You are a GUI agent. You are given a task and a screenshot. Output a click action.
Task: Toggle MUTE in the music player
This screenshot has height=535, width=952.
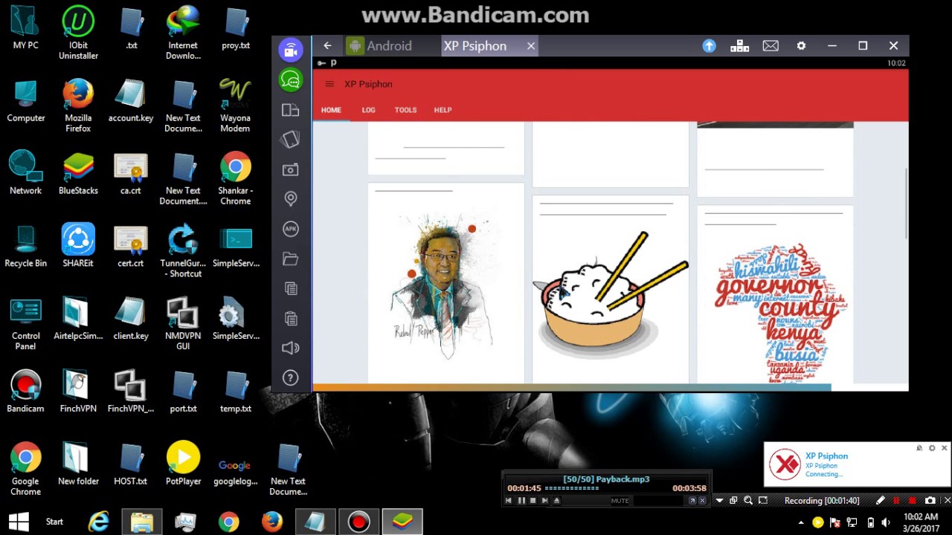click(620, 501)
